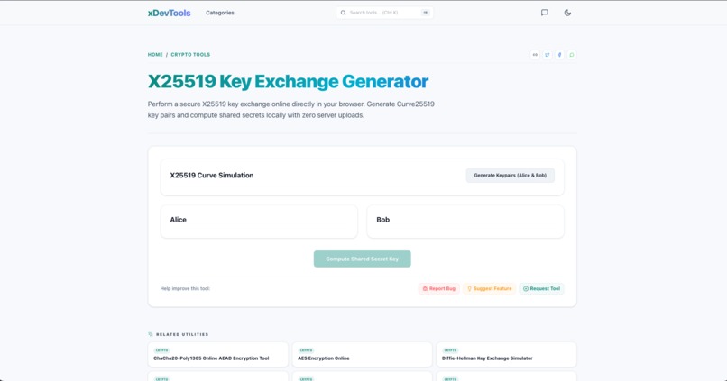Screen dimensions: 727x381
Task: Share page via Facebook icon
Action: 559,55
